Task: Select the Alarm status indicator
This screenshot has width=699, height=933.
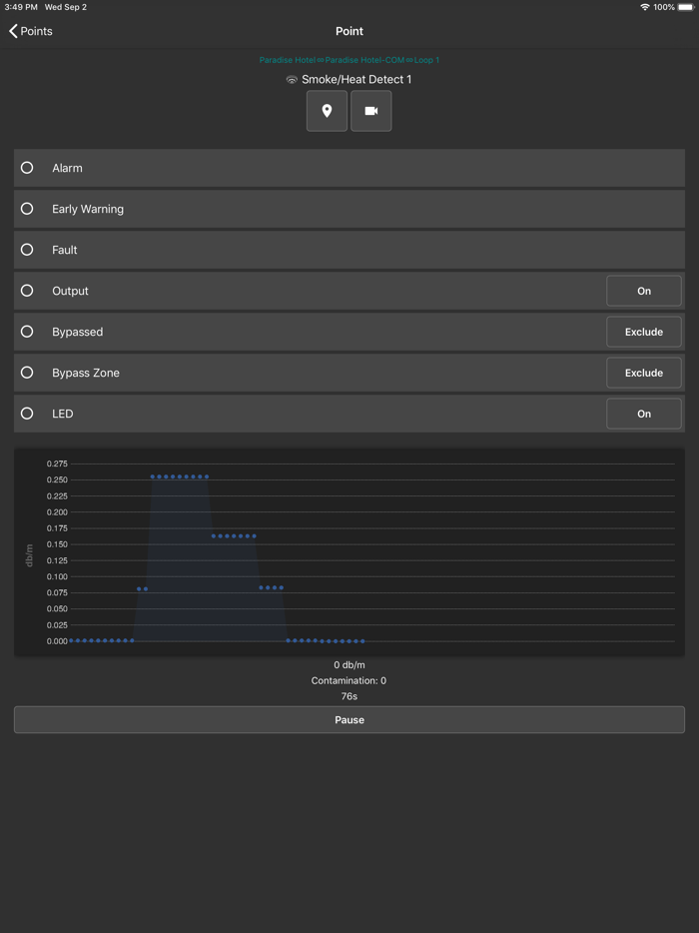Action: [x=27, y=168]
